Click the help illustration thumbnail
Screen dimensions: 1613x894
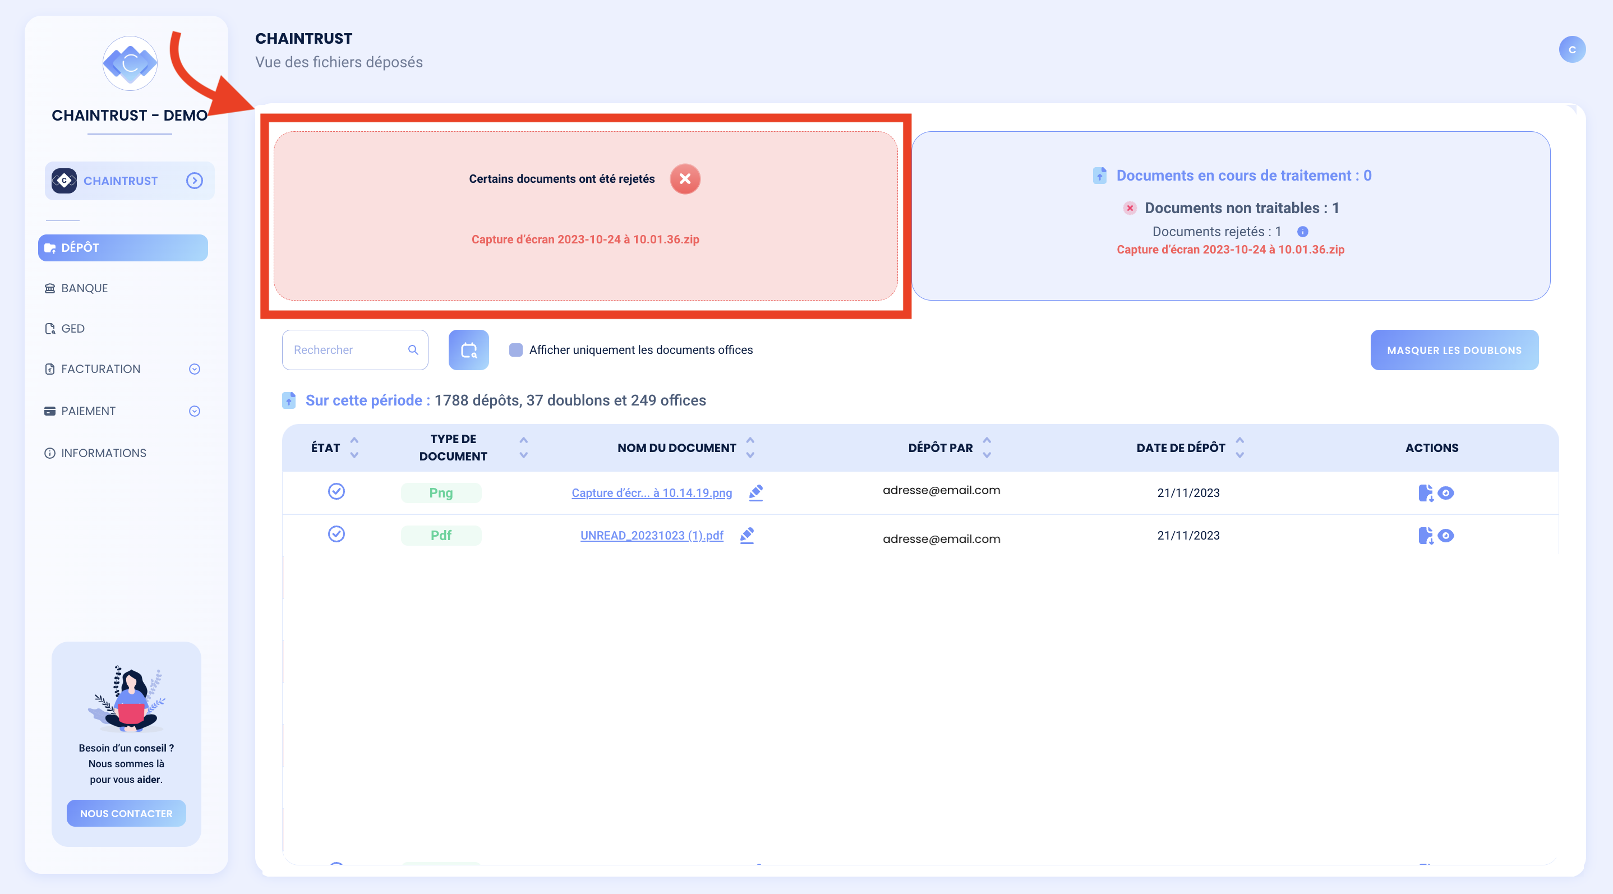[127, 698]
